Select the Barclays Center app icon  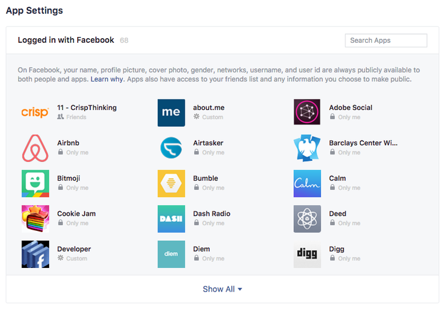pos(307,148)
